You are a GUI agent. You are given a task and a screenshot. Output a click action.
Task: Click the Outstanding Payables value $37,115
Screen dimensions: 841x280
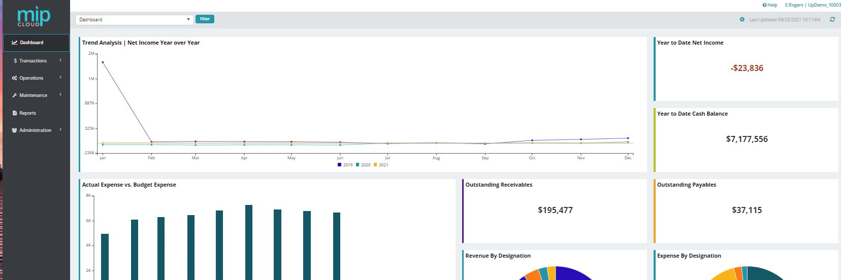tap(747, 210)
